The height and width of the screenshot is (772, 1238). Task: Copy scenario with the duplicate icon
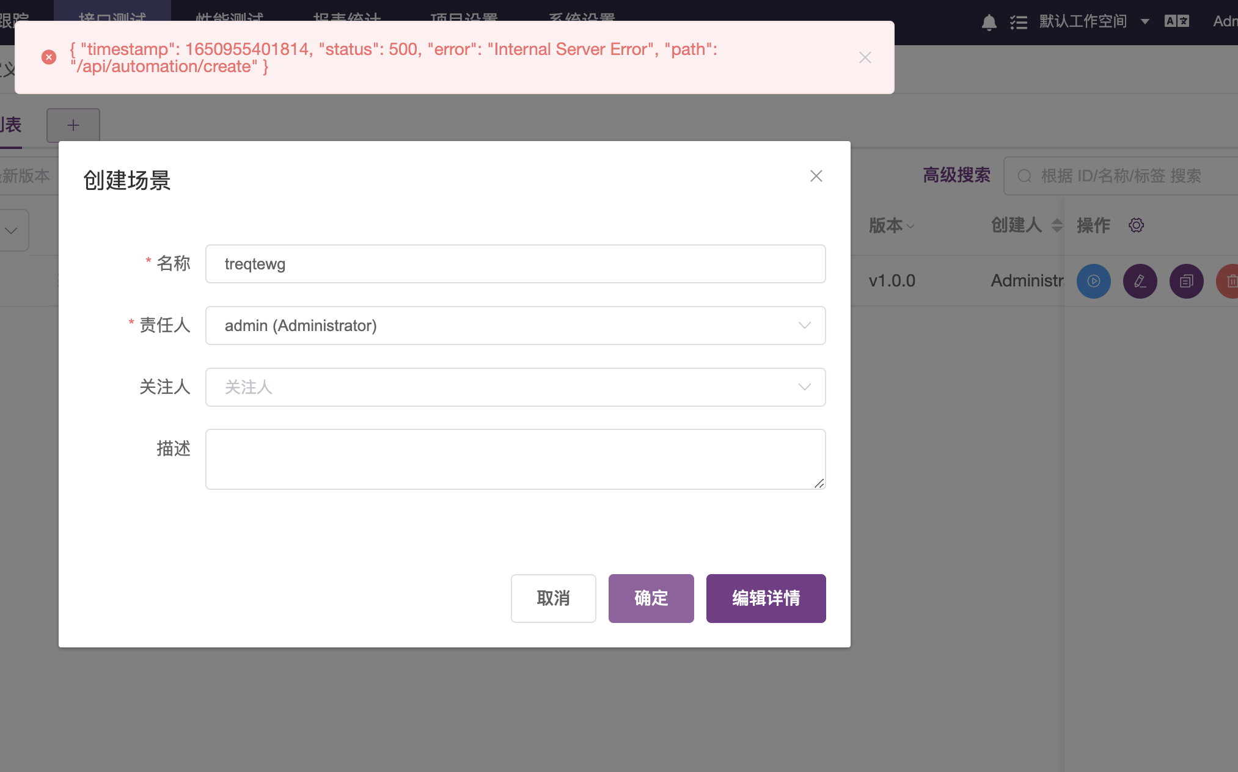click(1186, 281)
